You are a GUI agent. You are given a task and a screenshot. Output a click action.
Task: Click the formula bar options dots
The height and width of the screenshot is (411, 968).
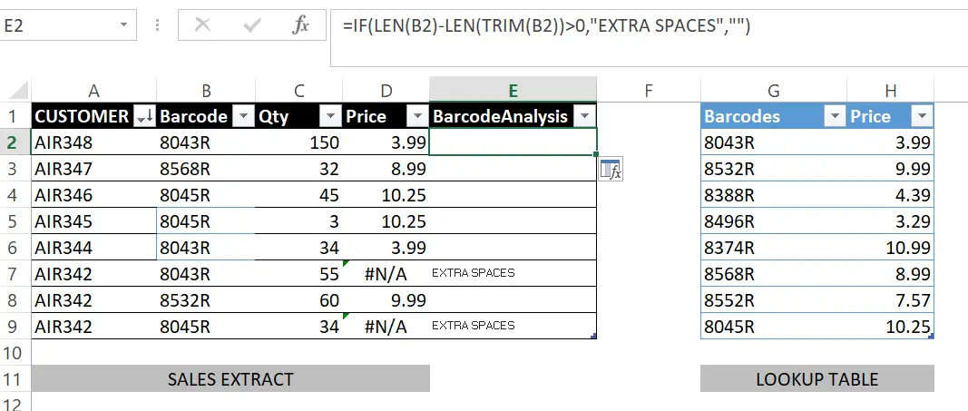(x=158, y=25)
